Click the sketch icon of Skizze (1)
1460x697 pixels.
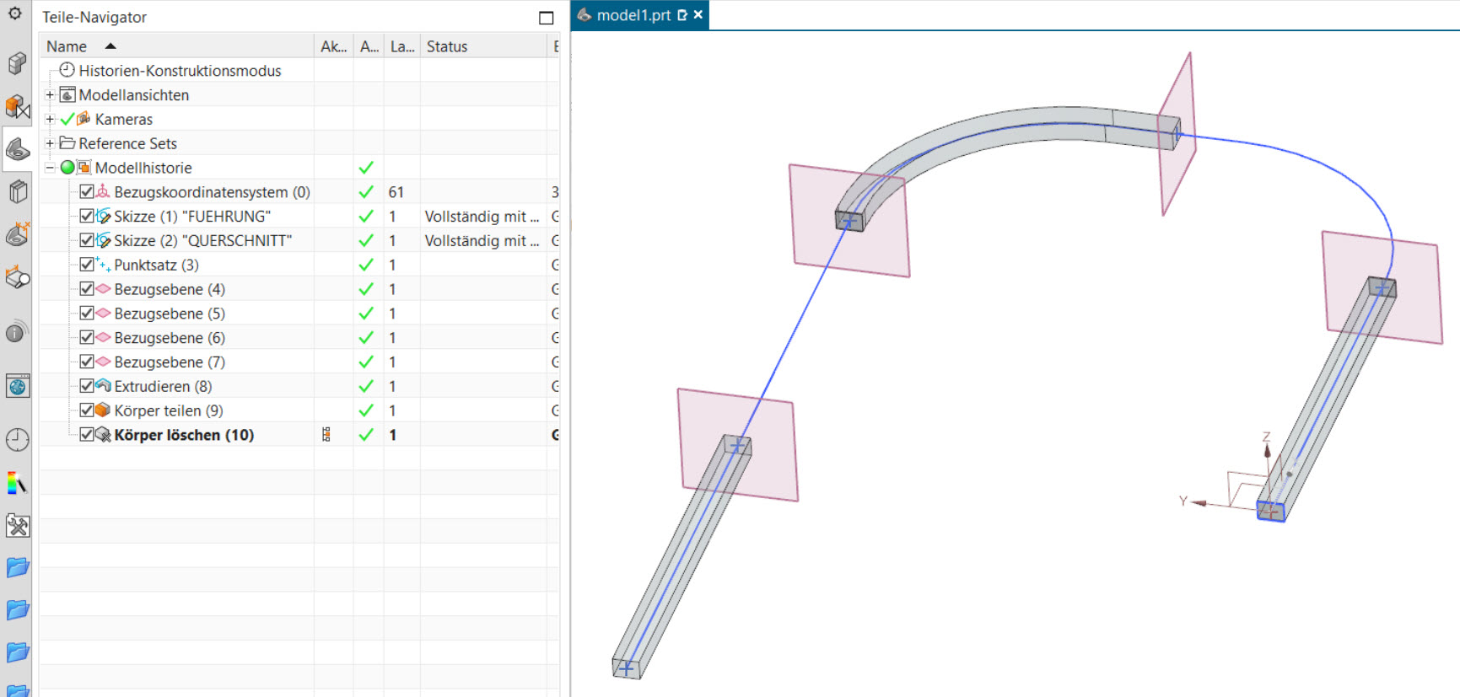click(x=104, y=217)
